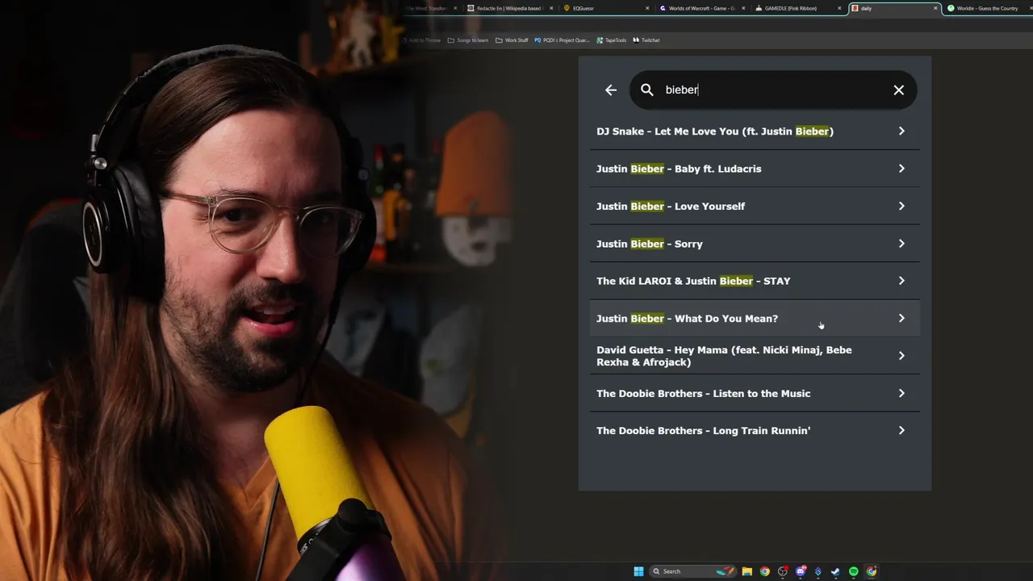The width and height of the screenshot is (1033, 581).
Task: Open the active Chrome window taskbar icon
Action: 872,571
